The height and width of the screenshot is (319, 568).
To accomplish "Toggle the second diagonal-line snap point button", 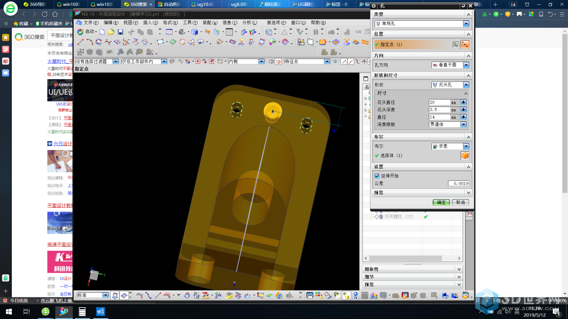I will click(x=351, y=61).
